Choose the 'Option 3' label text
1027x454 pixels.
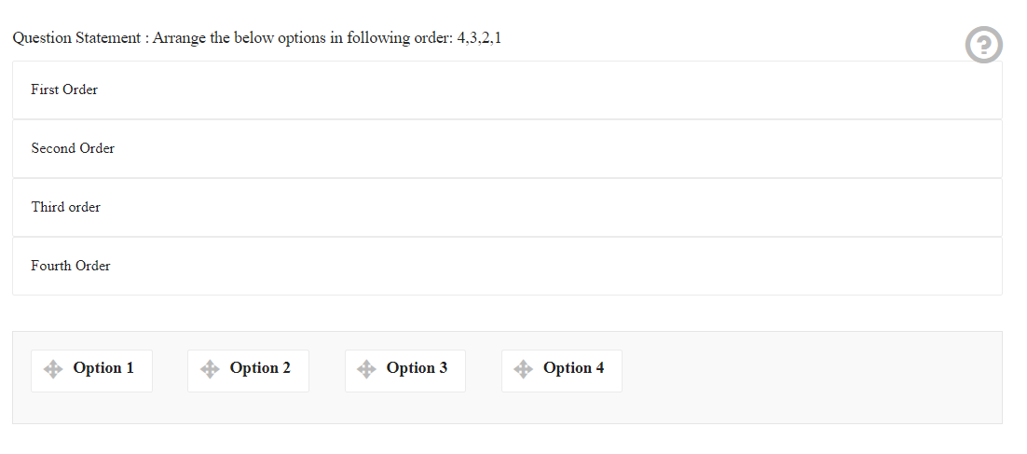click(418, 368)
